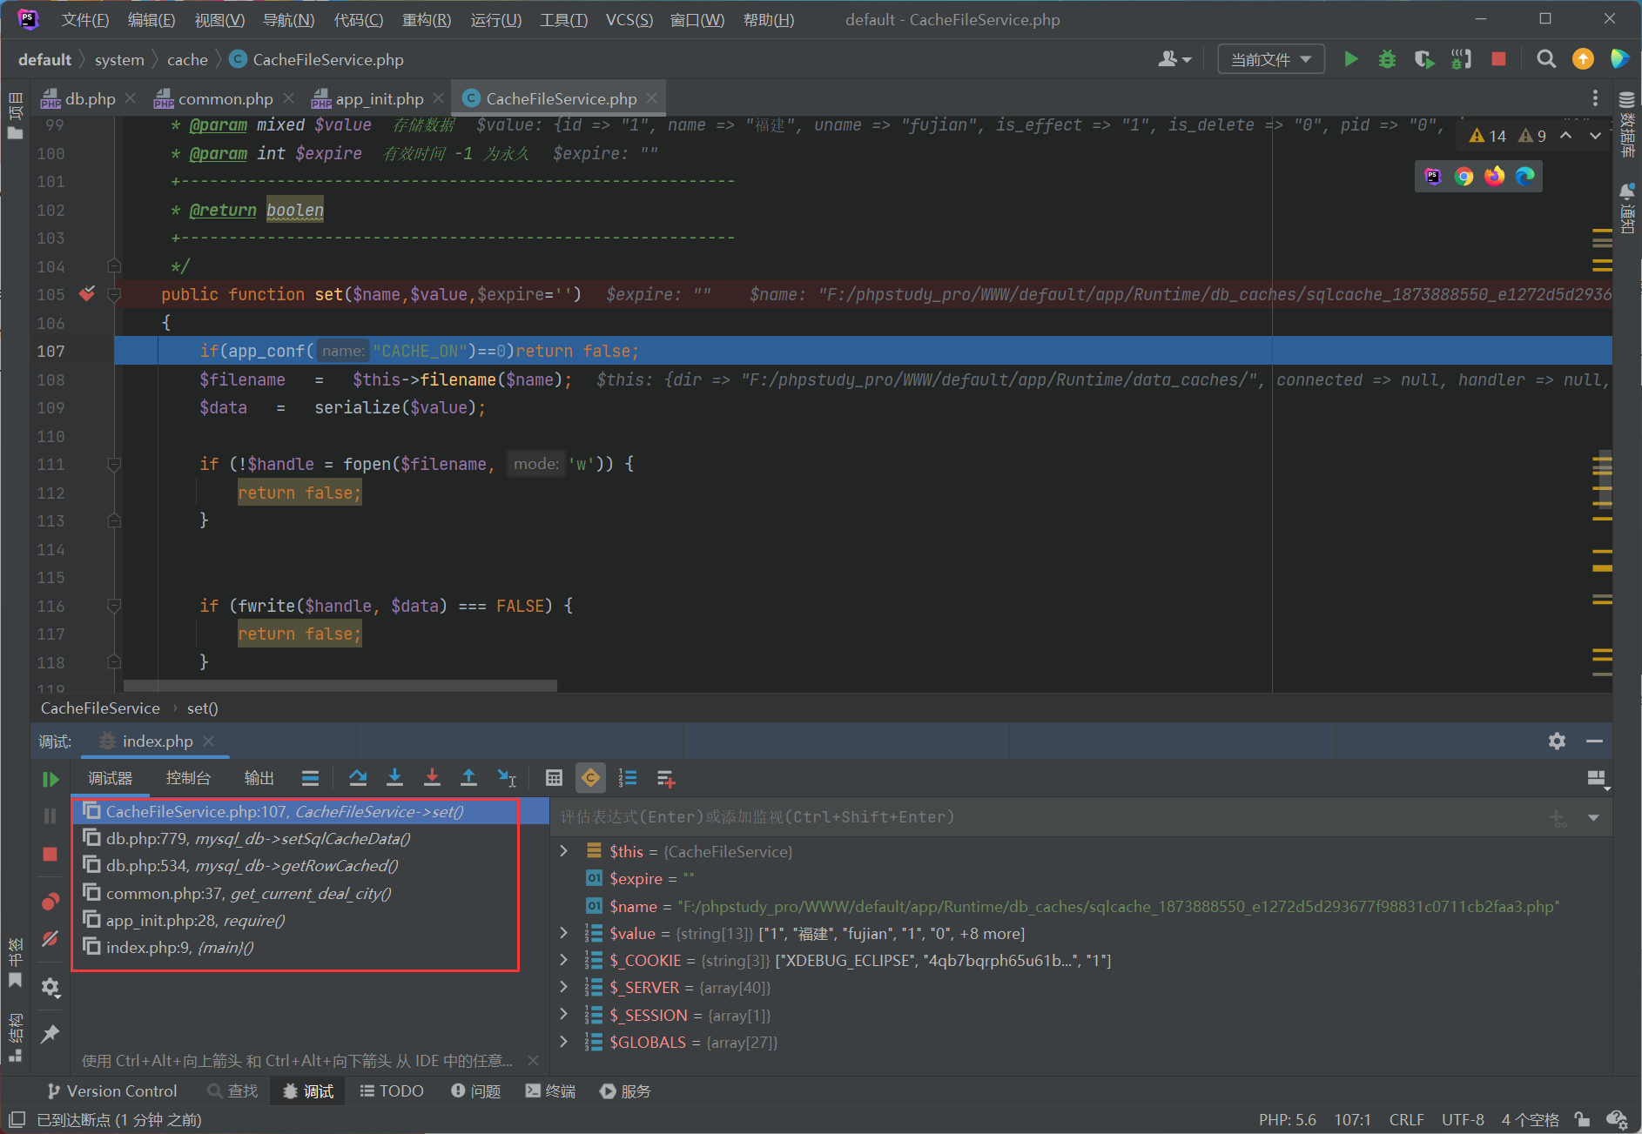Viewport: 1642px width, 1134px height.
Task: Open View Breakpoints double red circle icon
Action: click(x=50, y=902)
